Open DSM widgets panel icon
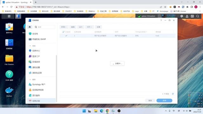Screen dimensions: 203x114 192,16
